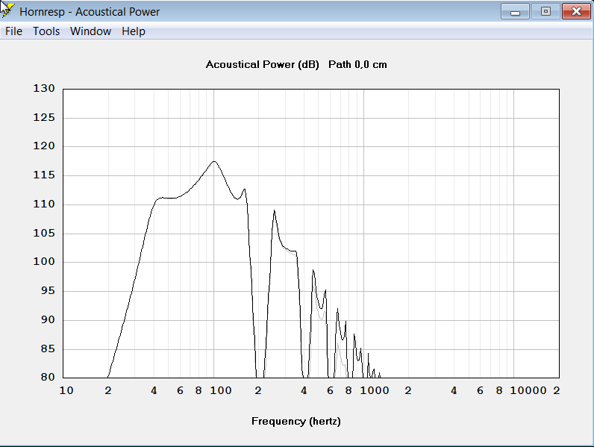The image size is (594, 447).
Task: Close the Acoustical Power window
Action: point(576,11)
